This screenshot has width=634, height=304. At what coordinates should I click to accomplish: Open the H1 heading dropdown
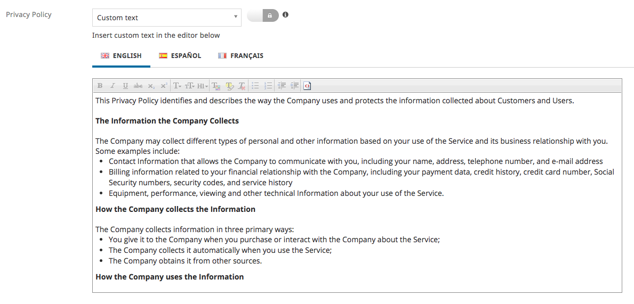[203, 86]
